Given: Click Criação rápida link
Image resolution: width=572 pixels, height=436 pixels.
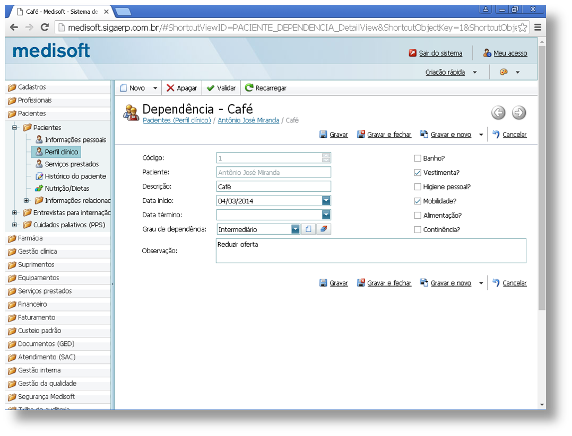Looking at the screenshot, I should click(445, 72).
